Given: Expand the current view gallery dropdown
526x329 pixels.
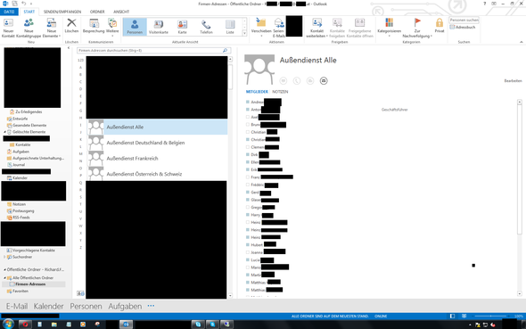Looking at the screenshot, I should [x=244, y=33].
